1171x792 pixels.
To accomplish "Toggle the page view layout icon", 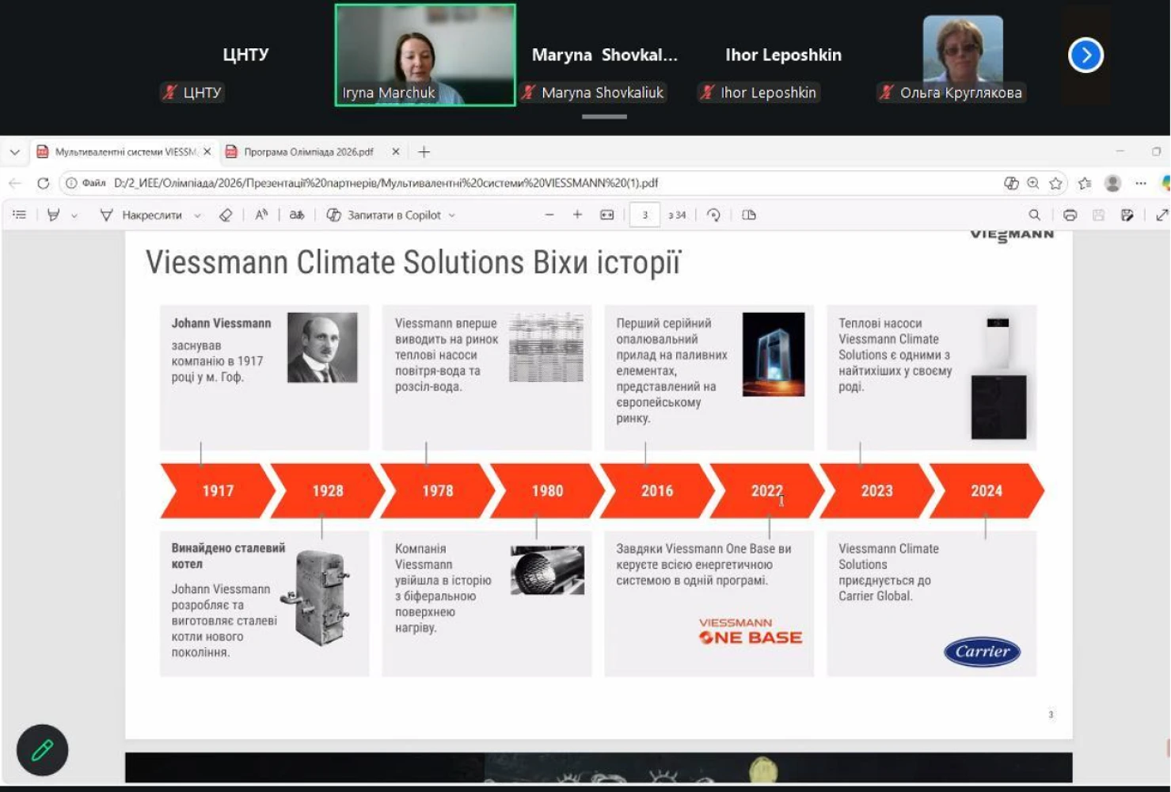I will pos(749,215).
